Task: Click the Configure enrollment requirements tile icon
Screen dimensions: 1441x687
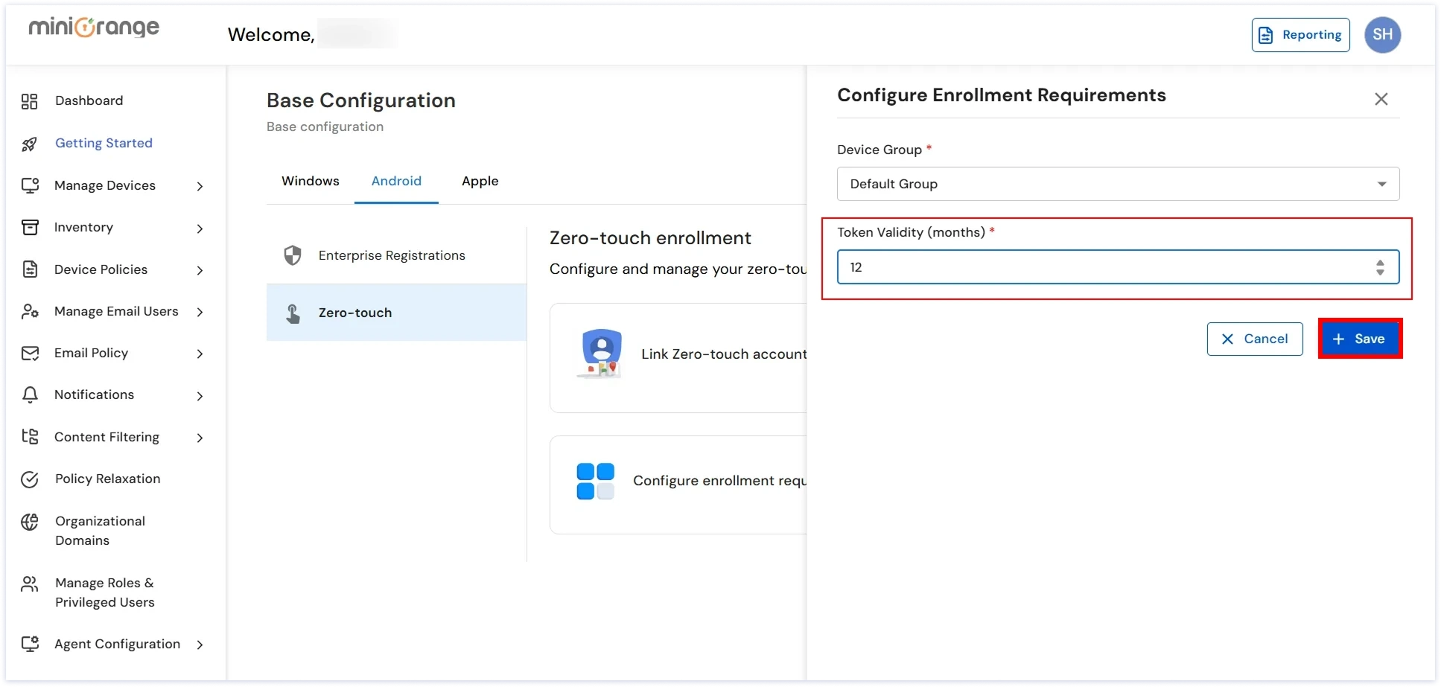Action: pos(596,481)
